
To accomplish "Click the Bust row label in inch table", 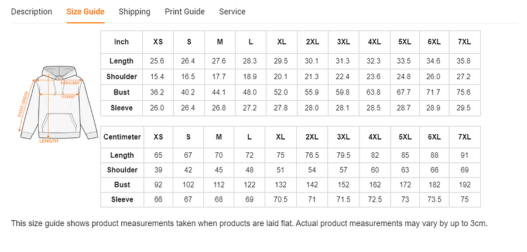I will pyautogui.click(x=122, y=93).
